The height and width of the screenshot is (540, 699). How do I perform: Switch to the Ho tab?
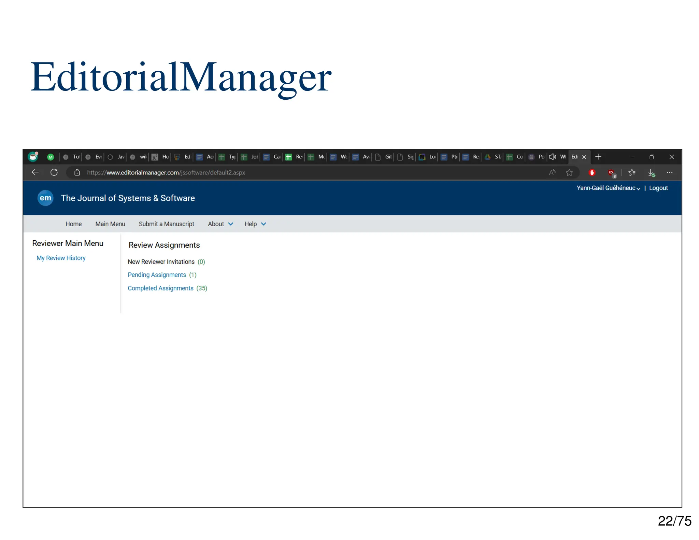(160, 157)
